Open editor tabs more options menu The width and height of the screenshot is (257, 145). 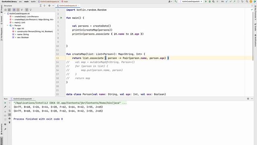(x=252, y=6)
